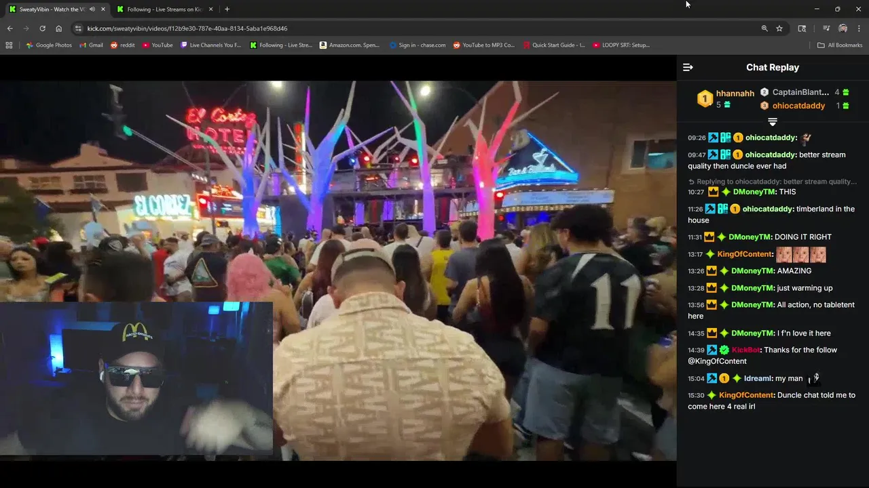
Task: Open the reddit bookmark
Action: (x=122, y=45)
